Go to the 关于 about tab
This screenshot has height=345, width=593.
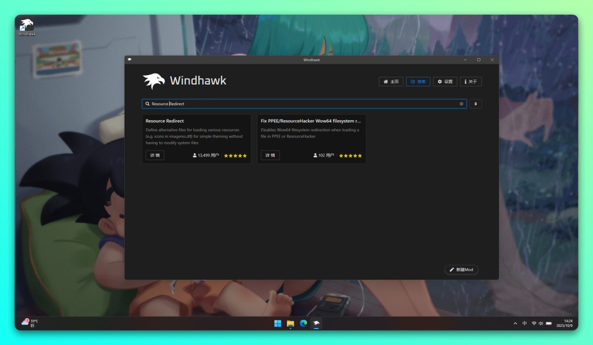[471, 81]
